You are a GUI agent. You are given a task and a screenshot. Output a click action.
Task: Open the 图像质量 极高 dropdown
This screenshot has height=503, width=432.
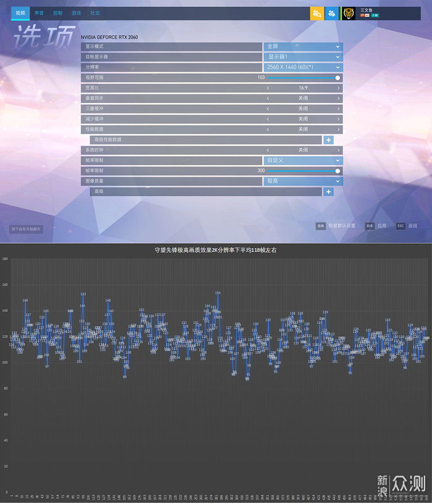(303, 181)
